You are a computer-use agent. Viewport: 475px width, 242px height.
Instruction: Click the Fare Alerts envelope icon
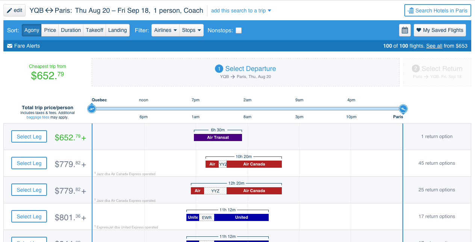coord(10,46)
